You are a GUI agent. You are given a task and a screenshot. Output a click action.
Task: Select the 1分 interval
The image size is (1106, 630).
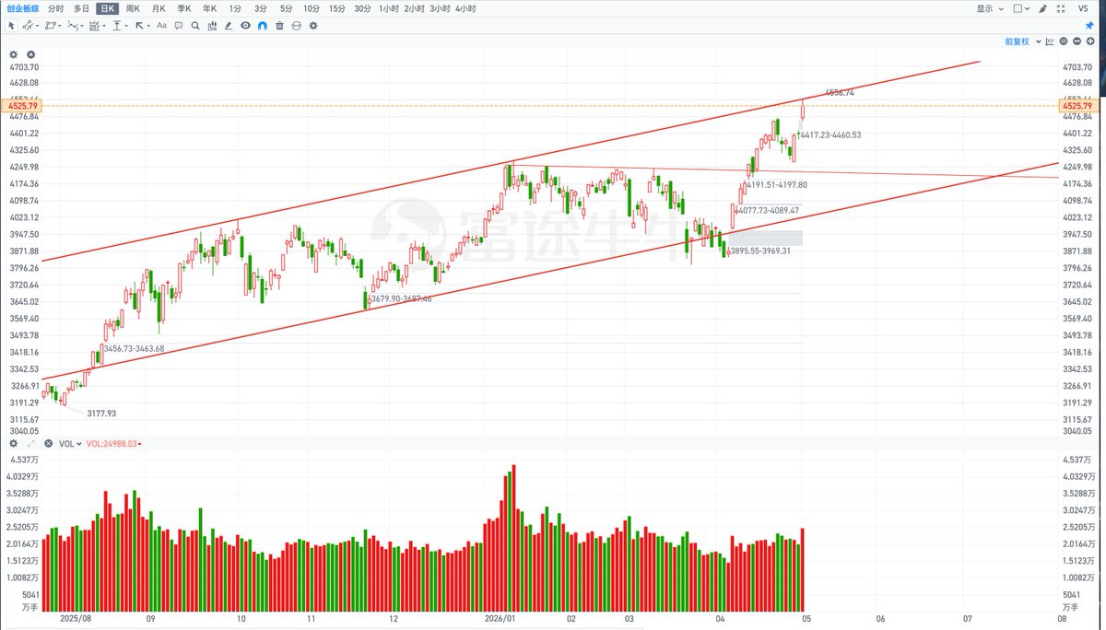pos(235,8)
